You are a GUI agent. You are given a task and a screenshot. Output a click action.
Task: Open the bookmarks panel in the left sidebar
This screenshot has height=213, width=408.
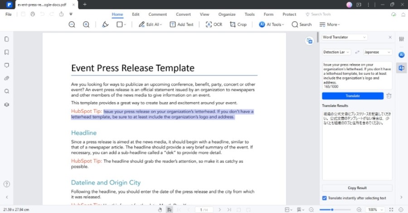(x=7, y=52)
